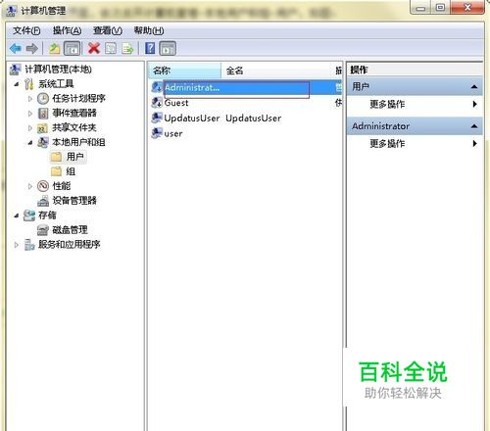Click the 操作 pane header
The height and width of the screenshot is (431, 490).
(x=415, y=70)
